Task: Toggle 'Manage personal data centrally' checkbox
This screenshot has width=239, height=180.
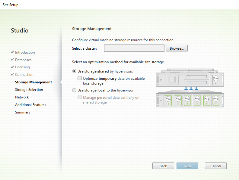Action: [80, 97]
